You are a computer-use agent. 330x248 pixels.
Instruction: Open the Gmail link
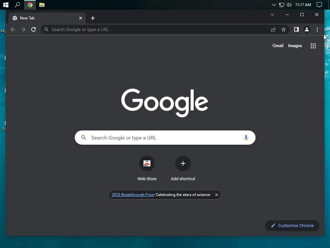coord(278,46)
